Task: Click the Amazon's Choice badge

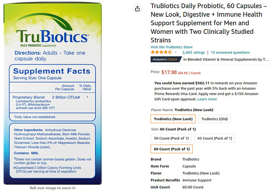Action: tap(166, 59)
